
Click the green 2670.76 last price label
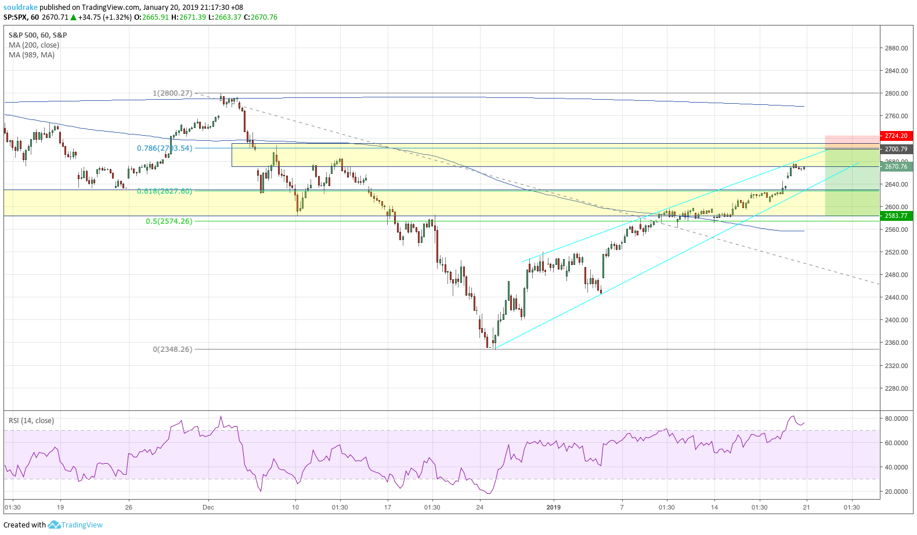[897, 166]
